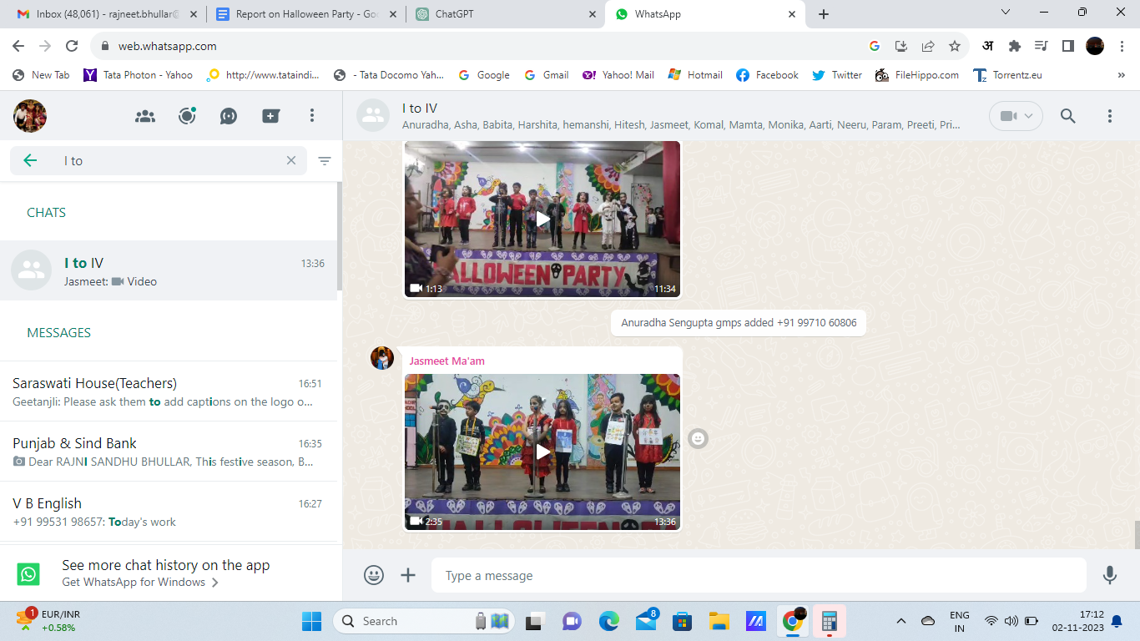The width and height of the screenshot is (1140, 641).
Task: Toggle the browser side panel
Action: pyautogui.click(x=1068, y=46)
